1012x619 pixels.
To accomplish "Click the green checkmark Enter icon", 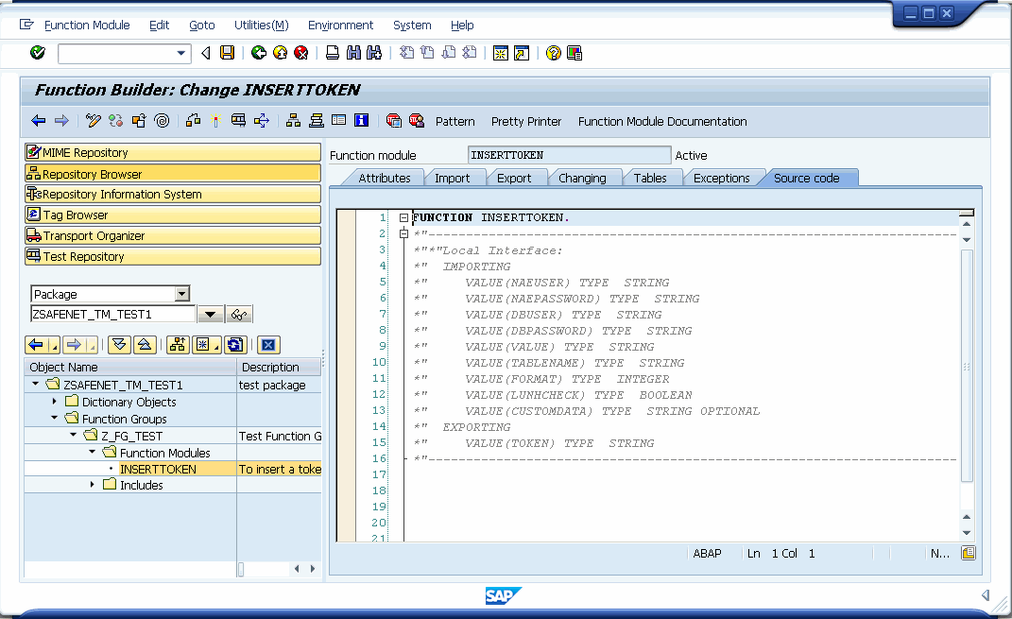I will [38, 53].
